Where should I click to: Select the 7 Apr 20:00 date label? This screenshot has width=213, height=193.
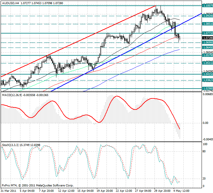pos(46,191)
